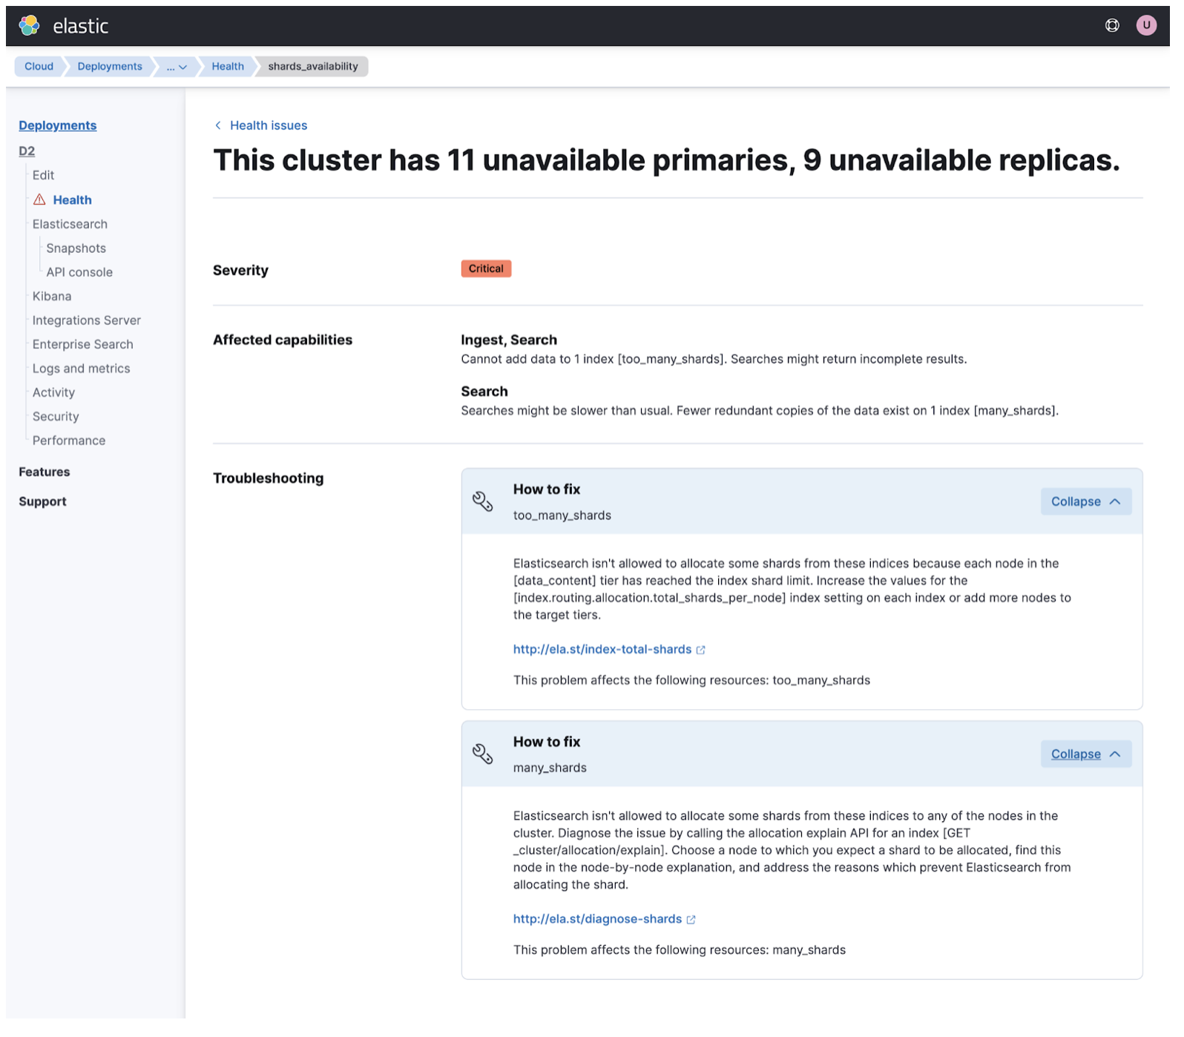The height and width of the screenshot is (1037, 1184).
Task: Open the ela.st/diagnose-shards link
Action: (597, 919)
